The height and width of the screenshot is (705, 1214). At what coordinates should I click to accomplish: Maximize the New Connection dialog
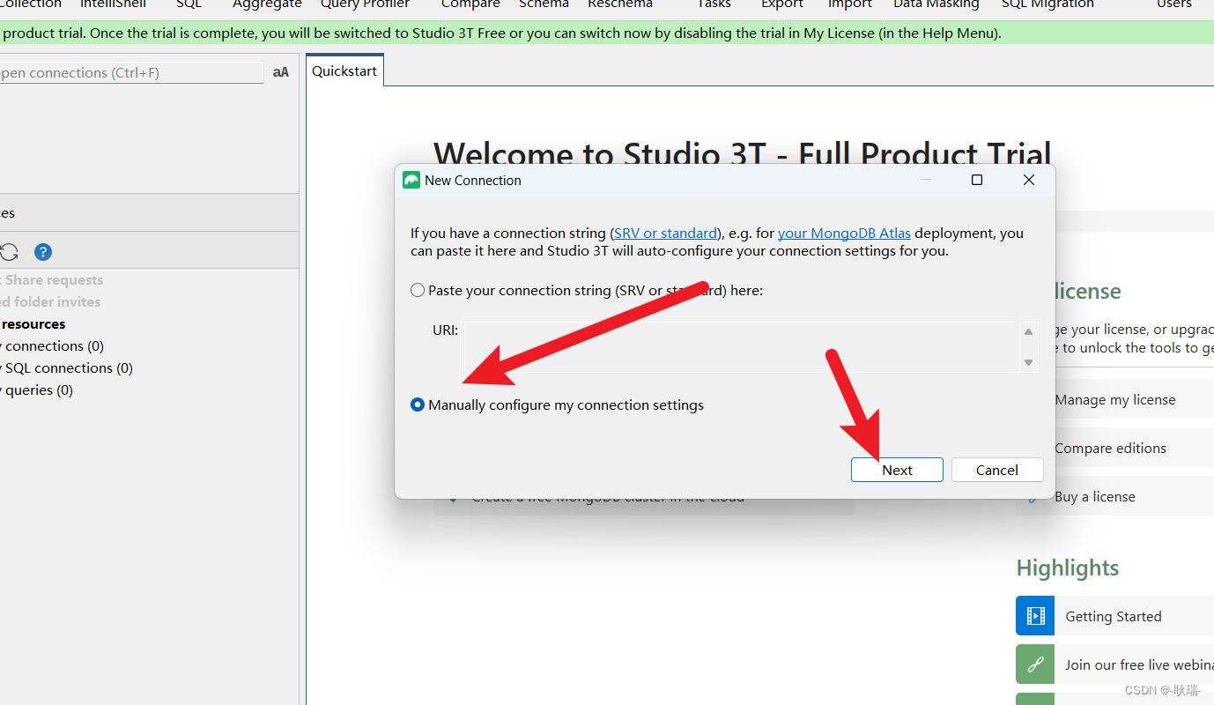coord(976,180)
